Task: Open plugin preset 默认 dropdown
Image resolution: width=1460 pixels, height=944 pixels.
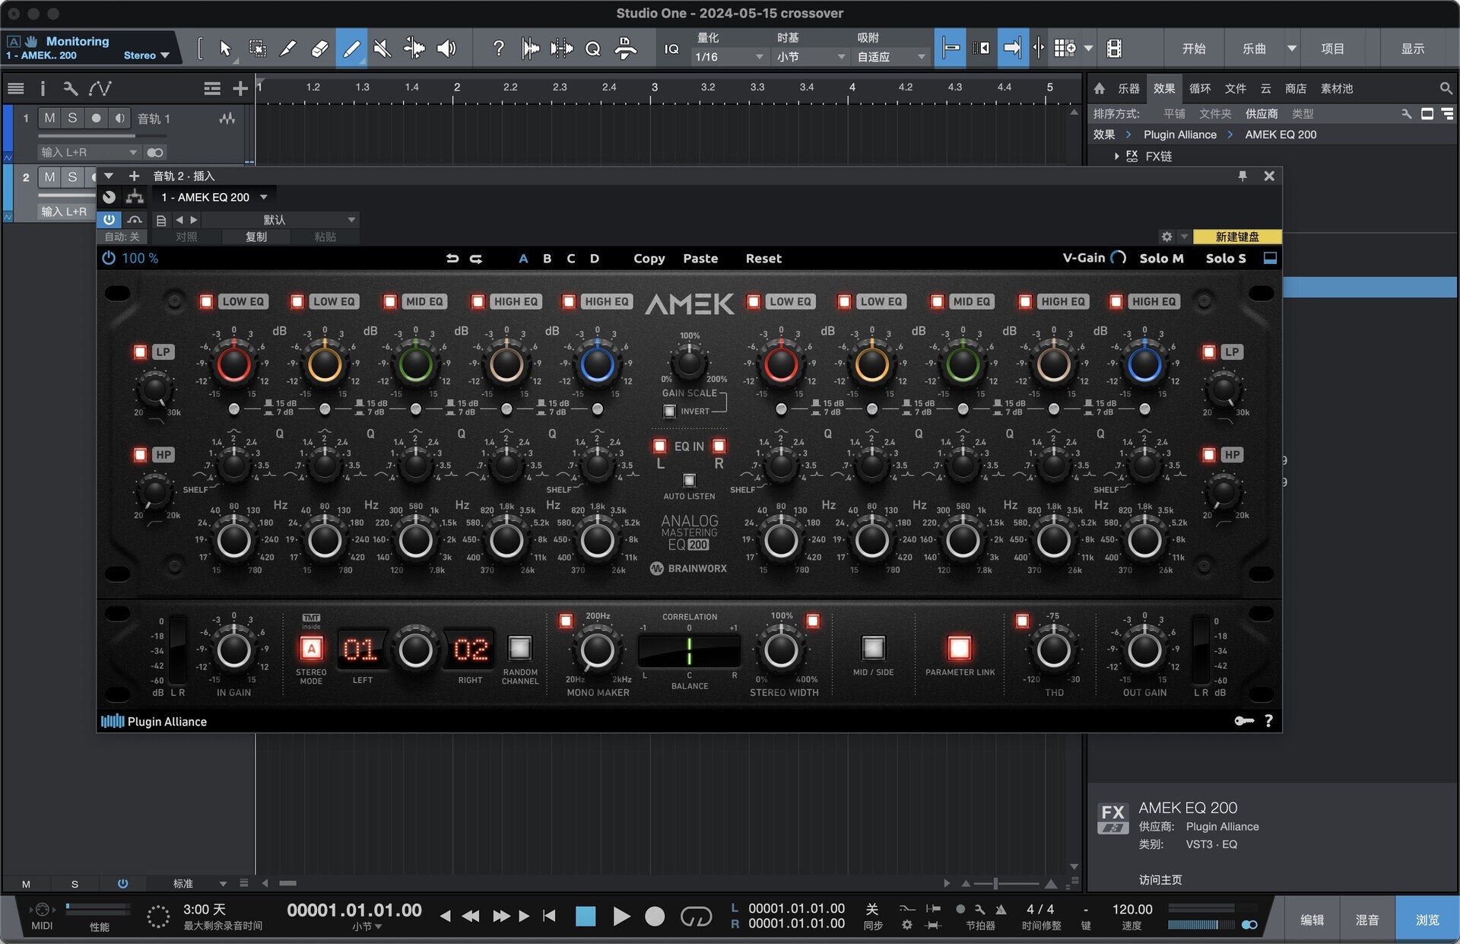Action: point(281,220)
